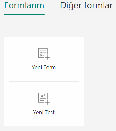Image resolution: width=116 pixels, height=131 pixels.
Task: Click the word Form in Yeni Form
Action: click(x=50, y=68)
